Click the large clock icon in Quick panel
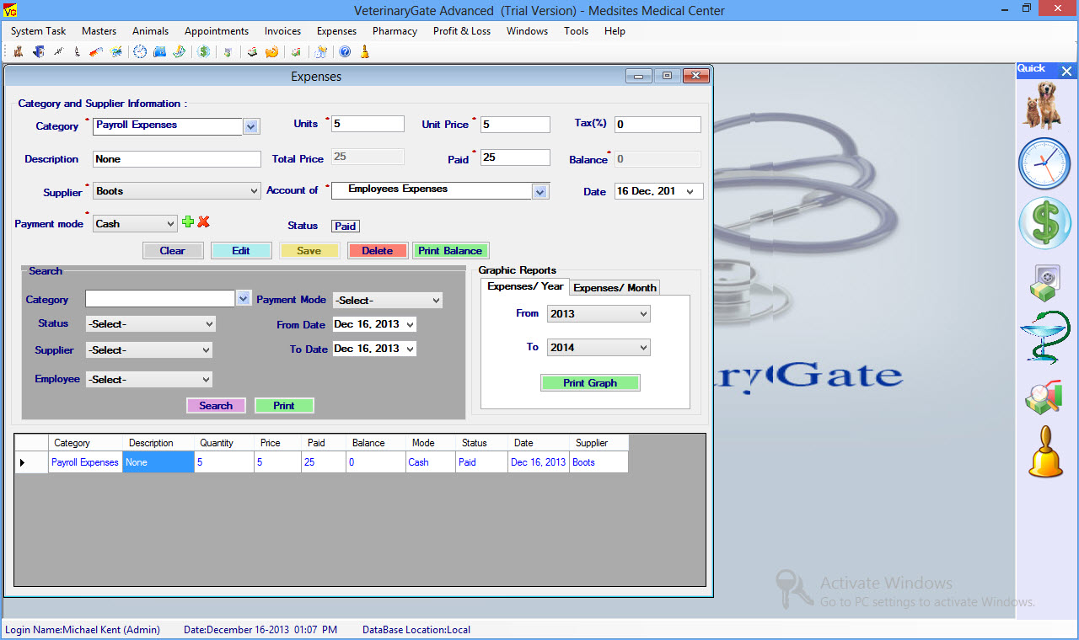The image size is (1079, 640). click(x=1045, y=163)
